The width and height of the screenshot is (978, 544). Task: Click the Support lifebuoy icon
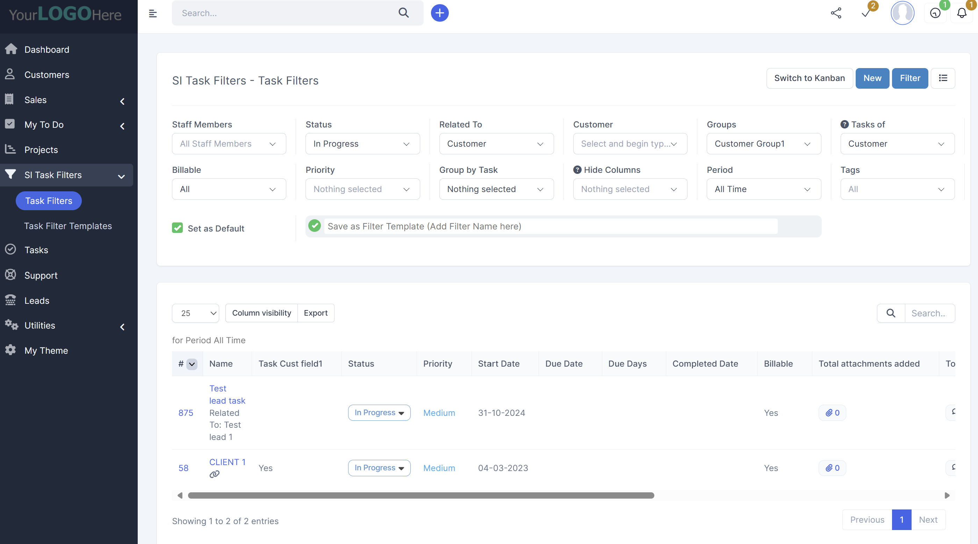tap(10, 275)
